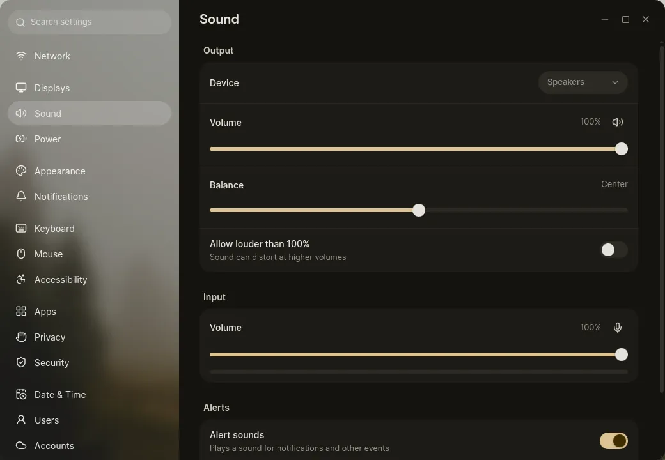The height and width of the screenshot is (460, 665).
Task: Click the vertical scrollbar on the right
Action: click(x=662, y=218)
